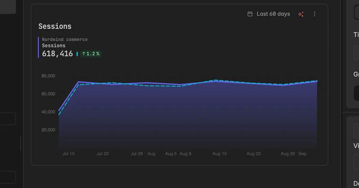Image resolution: width=359 pixels, height=188 pixels.
Task: Click the green up-arrow in the 1.2% badge
Action: (84, 54)
